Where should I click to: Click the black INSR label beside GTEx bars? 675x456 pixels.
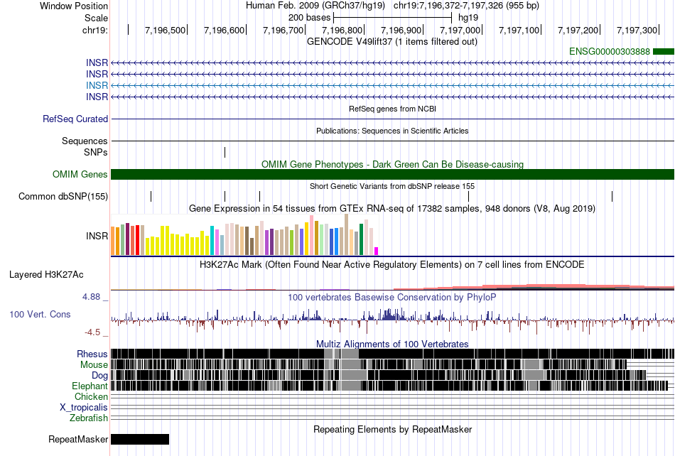[x=97, y=237]
